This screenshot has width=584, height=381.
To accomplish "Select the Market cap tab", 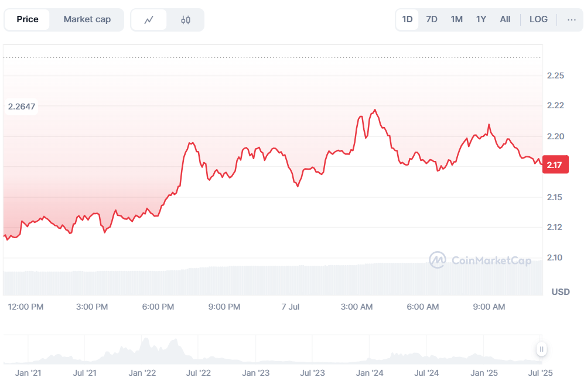I will pyautogui.click(x=87, y=19).
